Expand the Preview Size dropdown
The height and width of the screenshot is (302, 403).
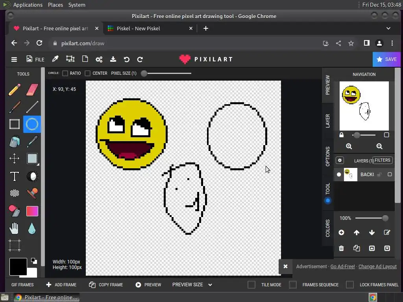point(192,285)
